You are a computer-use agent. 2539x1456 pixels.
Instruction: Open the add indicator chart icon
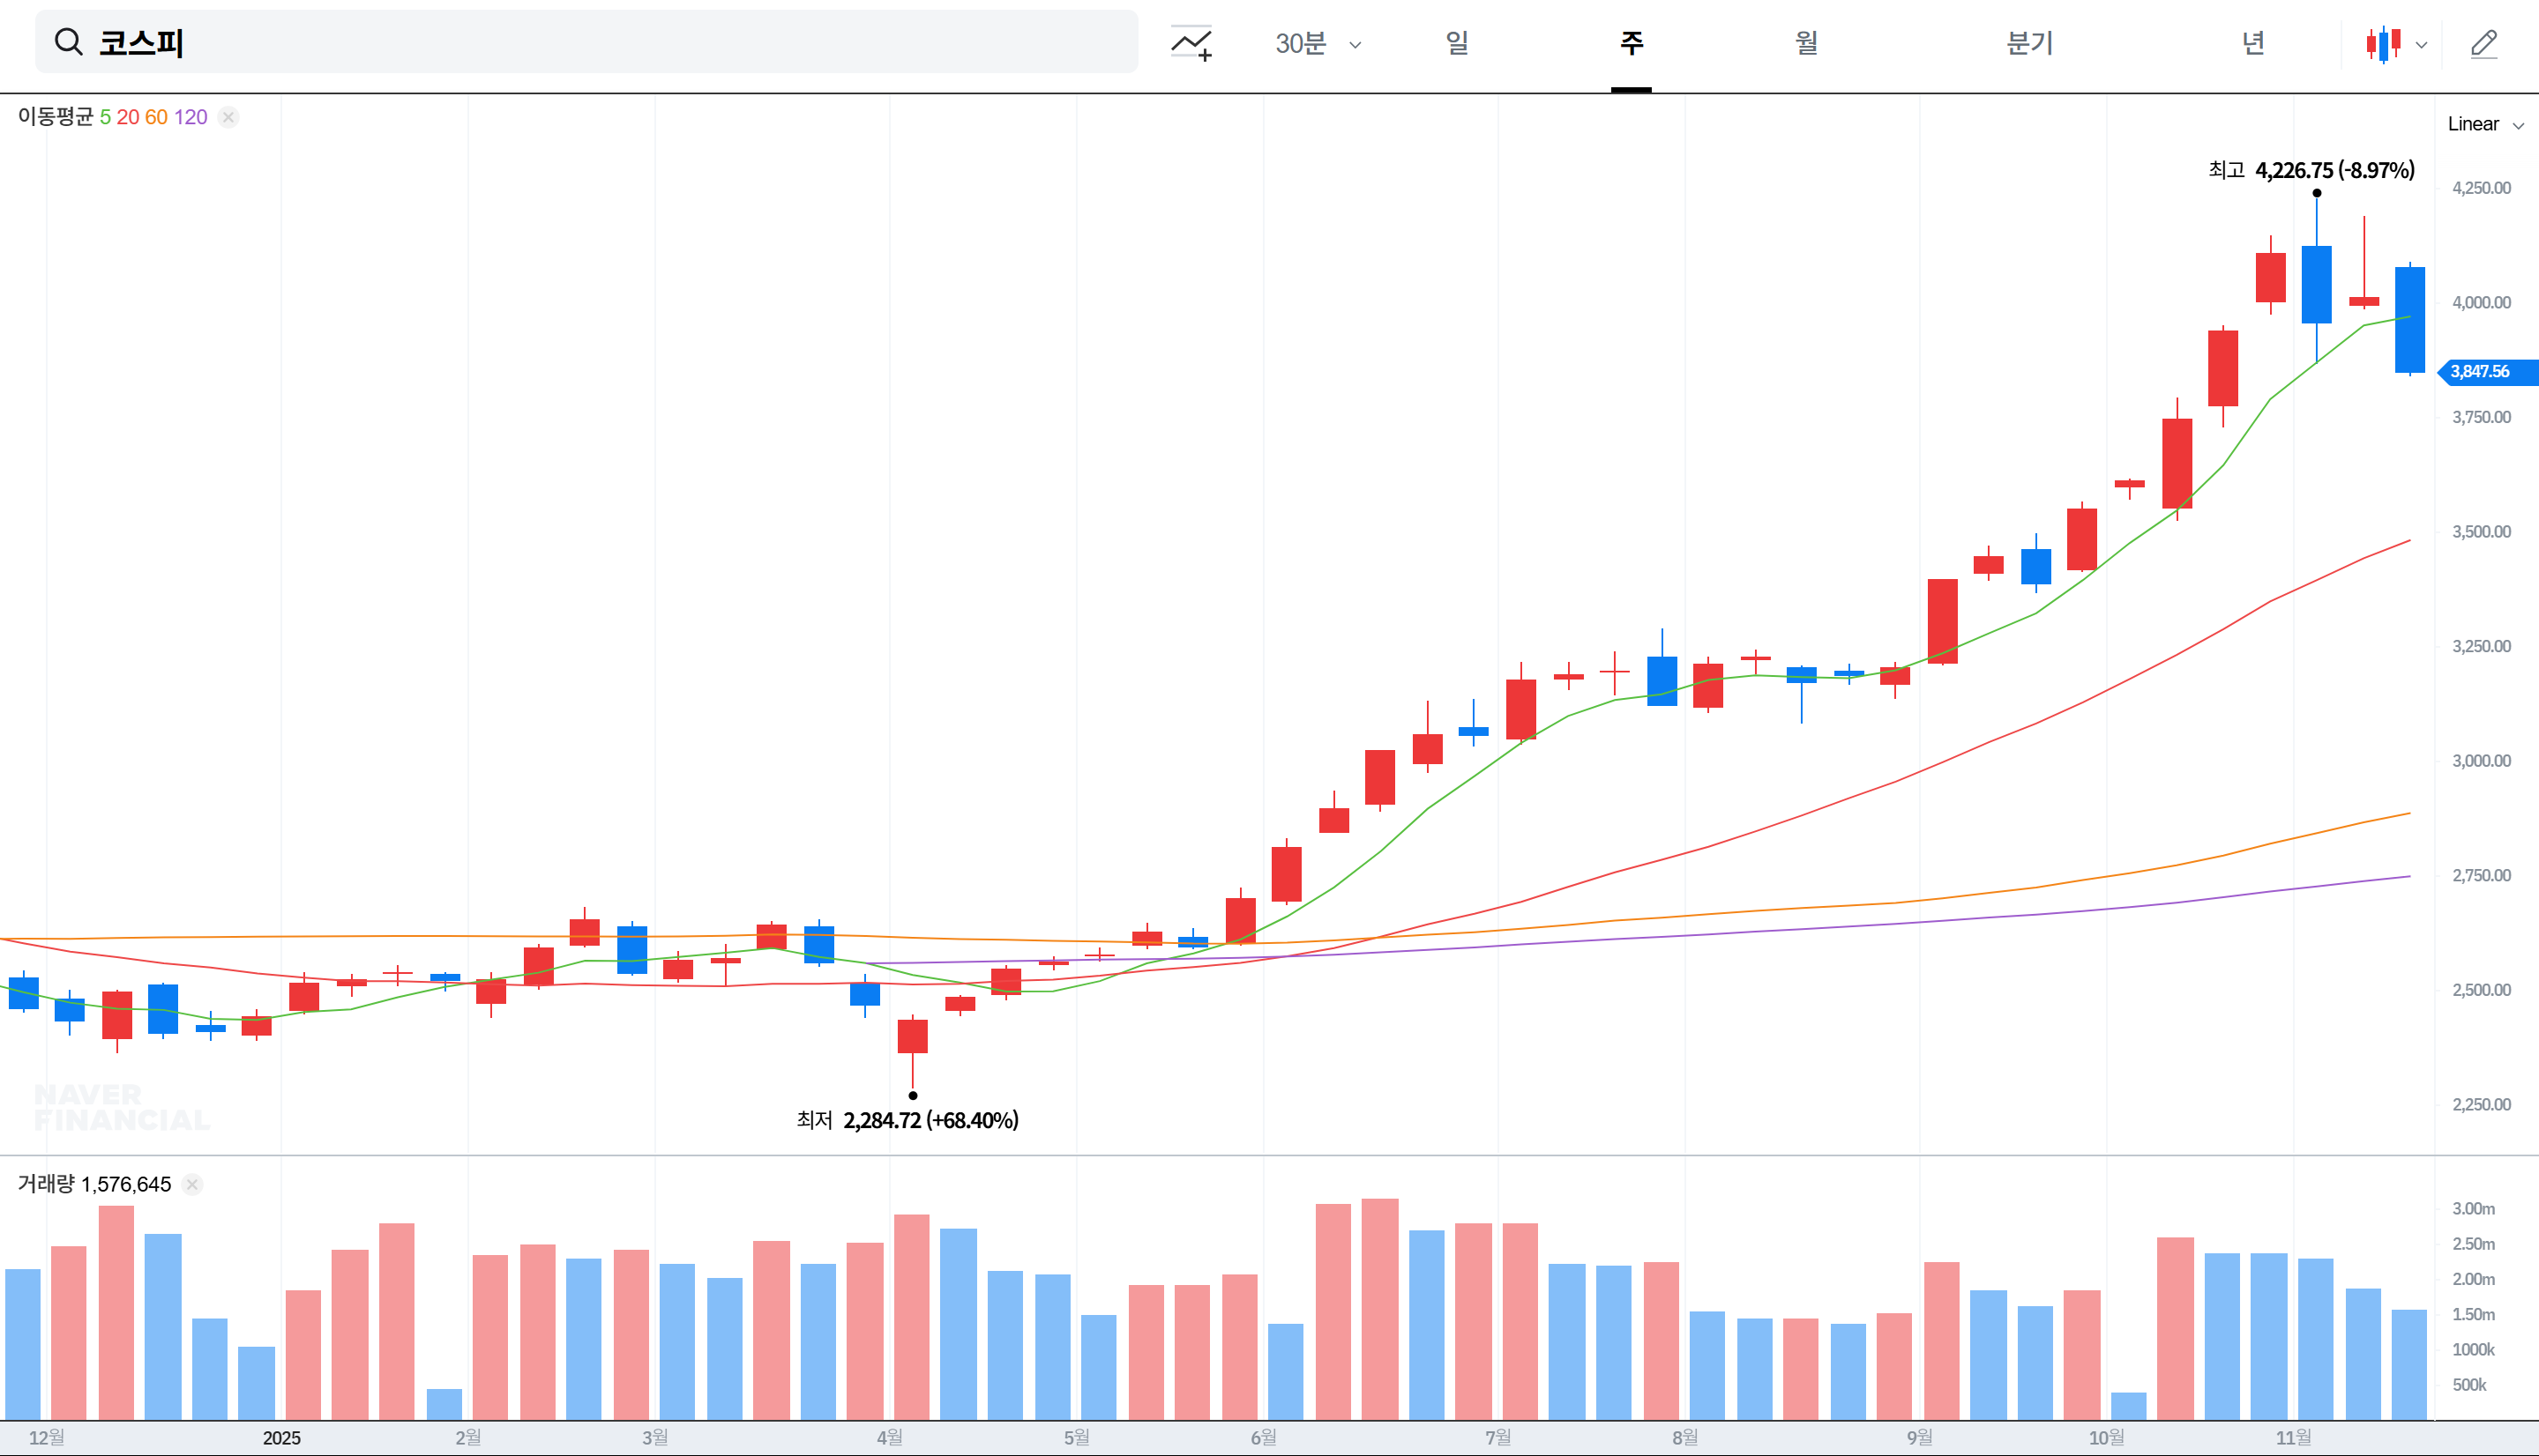(1191, 43)
